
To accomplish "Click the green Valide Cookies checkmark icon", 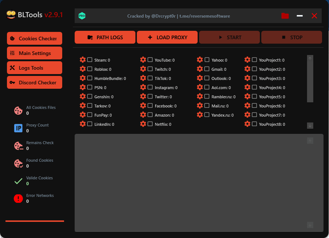I will point(18,180).
